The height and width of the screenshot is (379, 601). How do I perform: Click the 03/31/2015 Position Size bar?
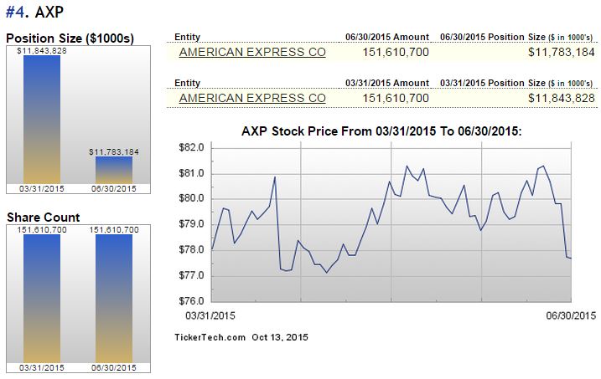[42, 119]
